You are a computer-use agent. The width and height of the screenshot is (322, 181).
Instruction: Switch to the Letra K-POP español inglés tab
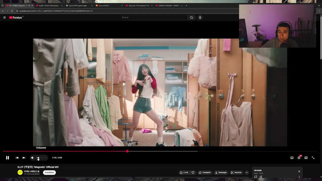click(78, 6)
